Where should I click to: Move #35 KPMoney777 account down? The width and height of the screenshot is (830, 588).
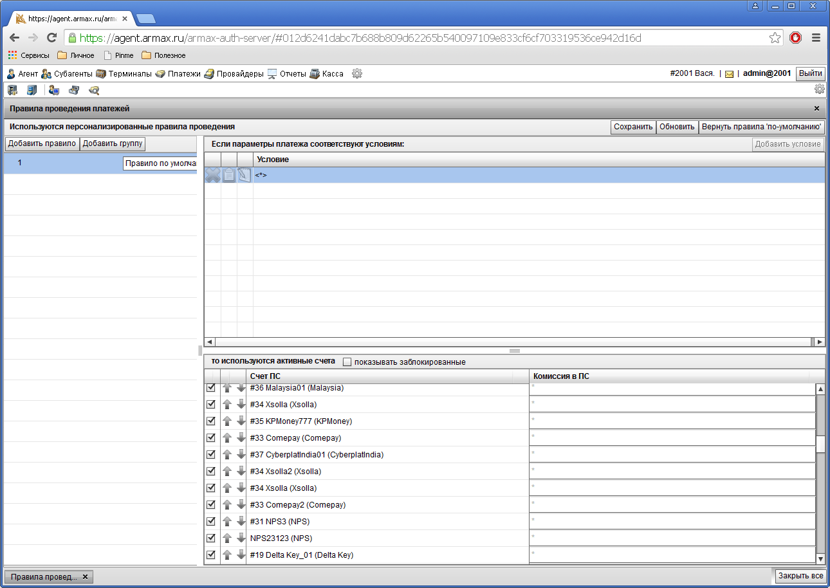(x=241, y=421)
